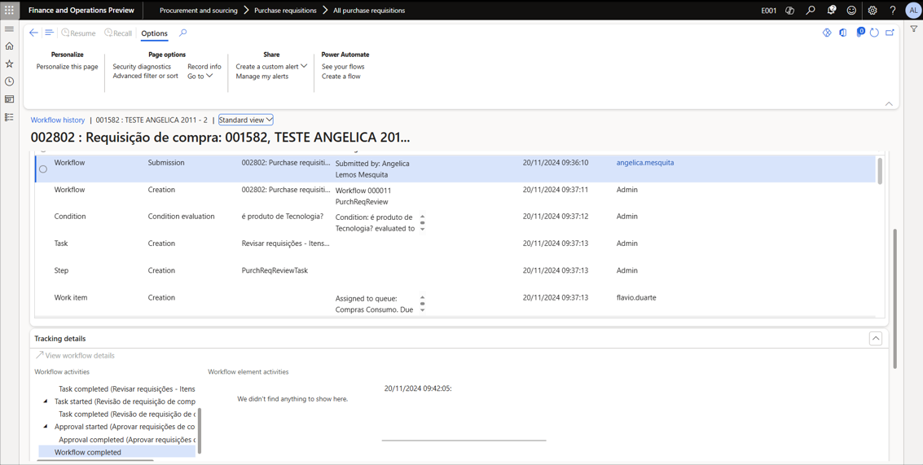Screen dimensions: 923x465
Task: Open Settings gear in top bar
Action: (x=872, y=11)
